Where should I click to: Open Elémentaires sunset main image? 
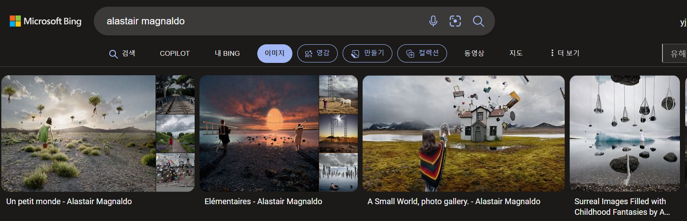pyautogui.click(x=259, y=133)
